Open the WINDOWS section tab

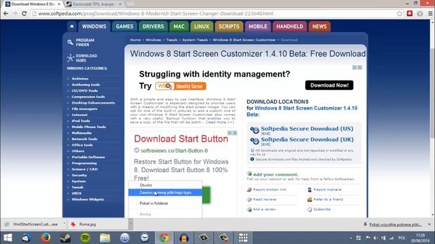94,26
